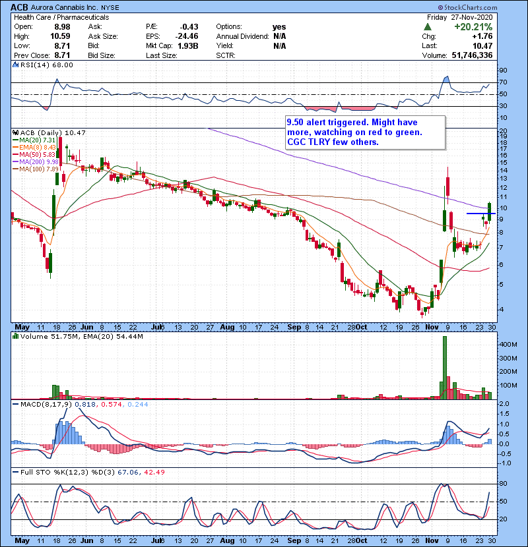Click the green up-triangle change indicator
This screenshot has height=547, width=528.
pyautogui.click(x=428, y=27)
